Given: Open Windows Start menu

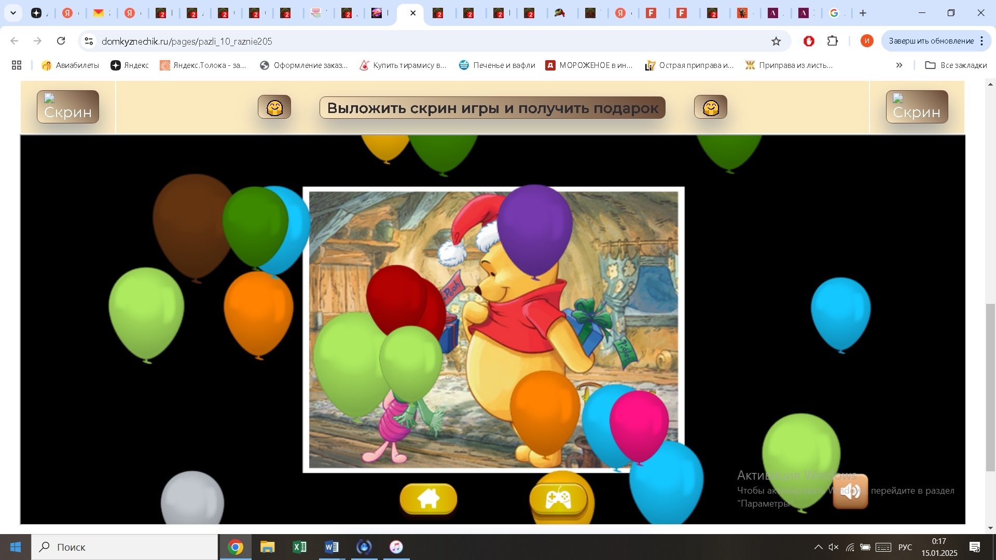Looking at the screenshot, I should (x=16, y=547).
